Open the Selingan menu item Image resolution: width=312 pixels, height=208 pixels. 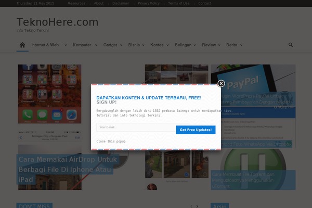click(183, 45)
